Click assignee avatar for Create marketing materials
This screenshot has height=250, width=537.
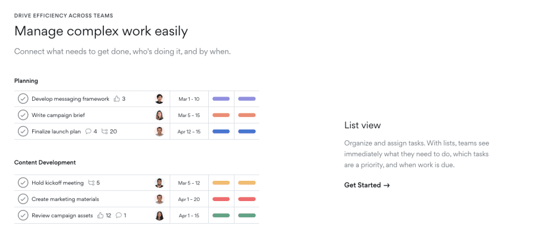coord(159,199)
